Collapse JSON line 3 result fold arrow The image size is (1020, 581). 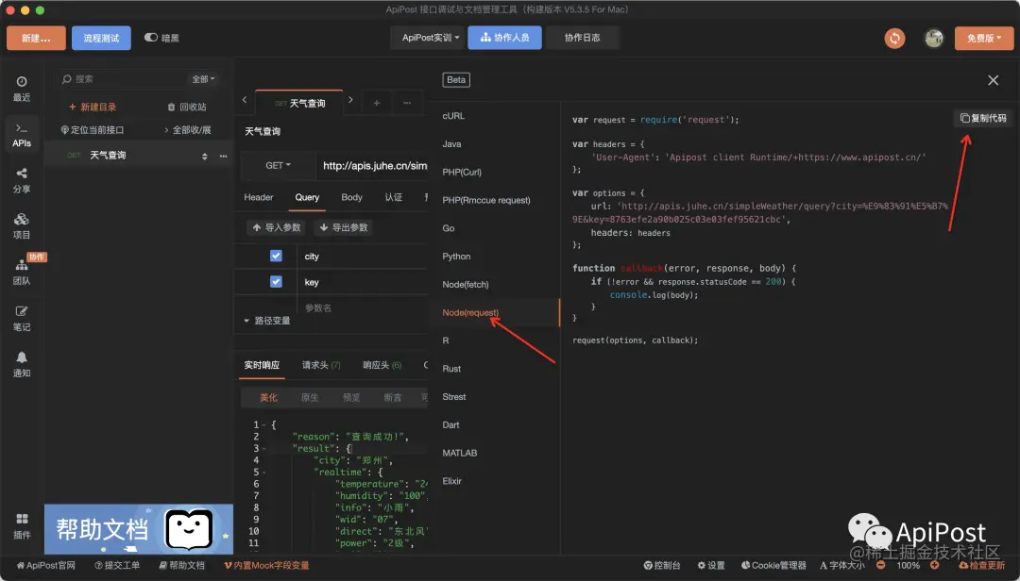point(264,449)
